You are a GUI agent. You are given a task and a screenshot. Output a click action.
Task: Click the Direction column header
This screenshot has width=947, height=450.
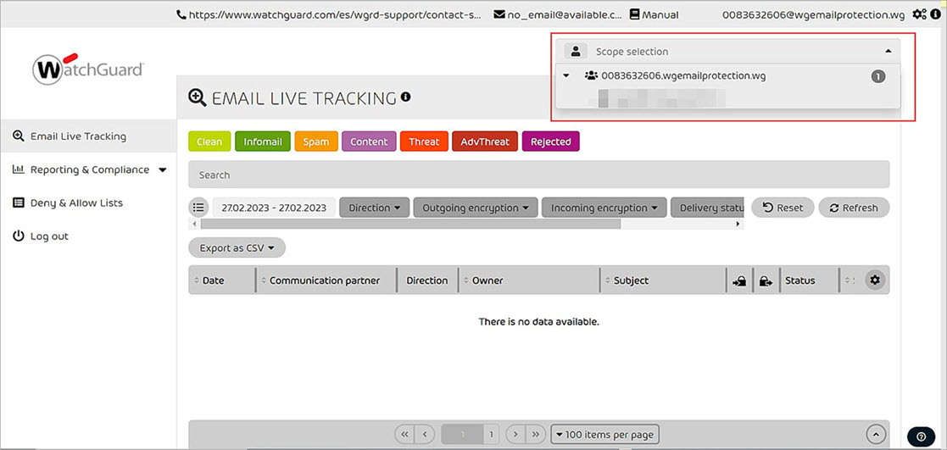coord(427,281)
